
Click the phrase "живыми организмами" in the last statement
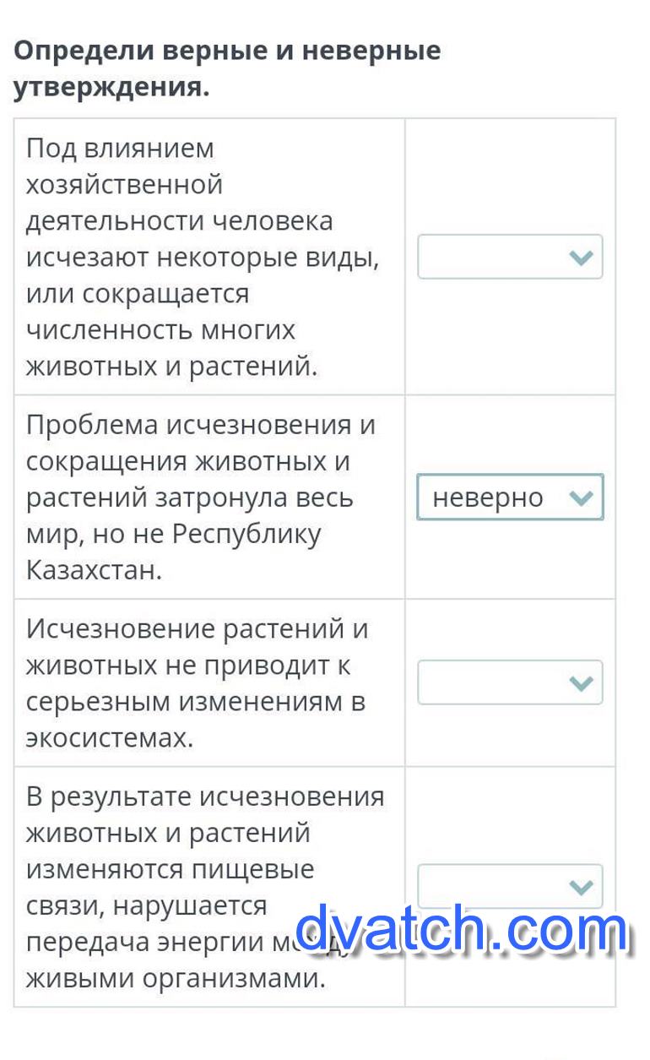175,979
